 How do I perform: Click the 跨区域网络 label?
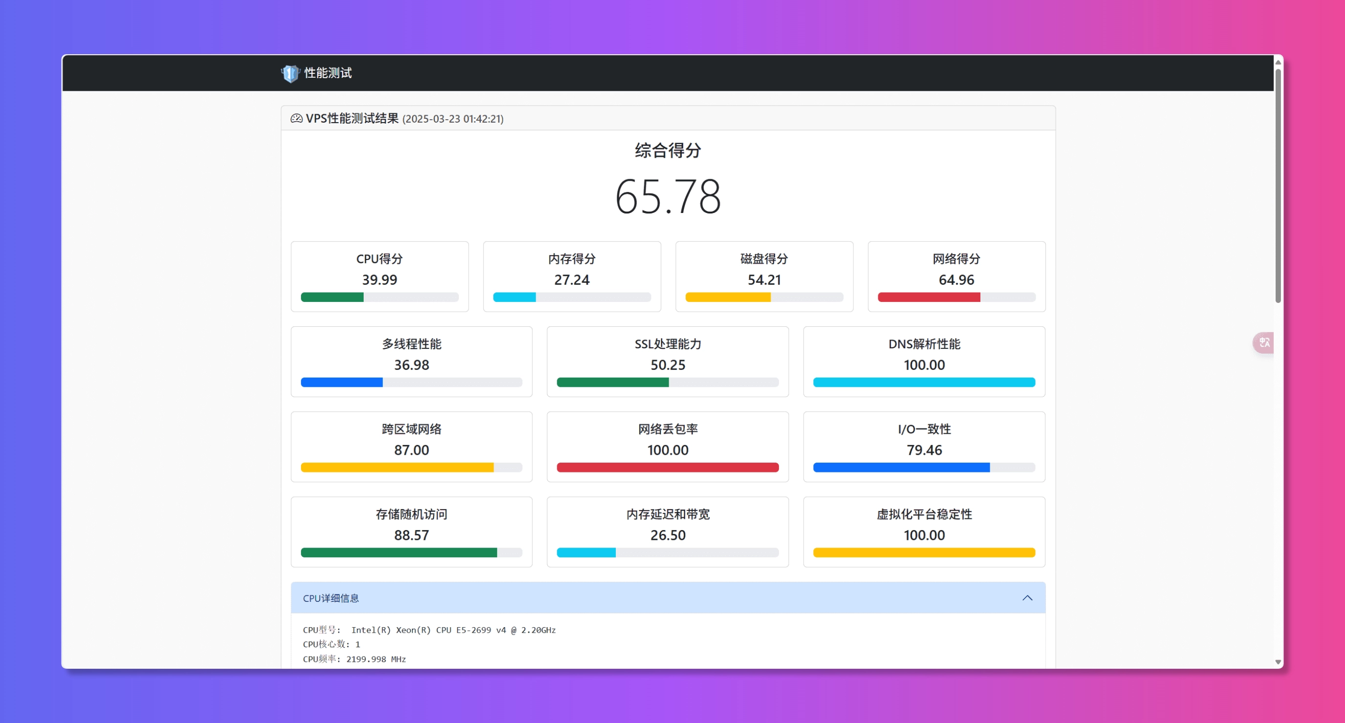click(412, 429)
